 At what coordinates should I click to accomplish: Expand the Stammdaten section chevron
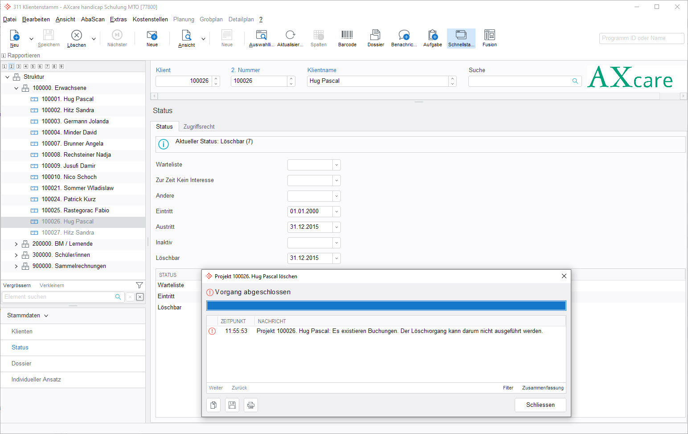click(46, 316)
